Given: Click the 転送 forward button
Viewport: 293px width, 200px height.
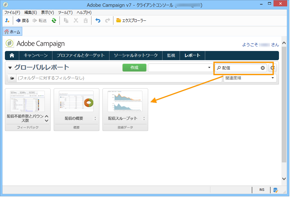Looking at the screenshot, I should (40, 20).
